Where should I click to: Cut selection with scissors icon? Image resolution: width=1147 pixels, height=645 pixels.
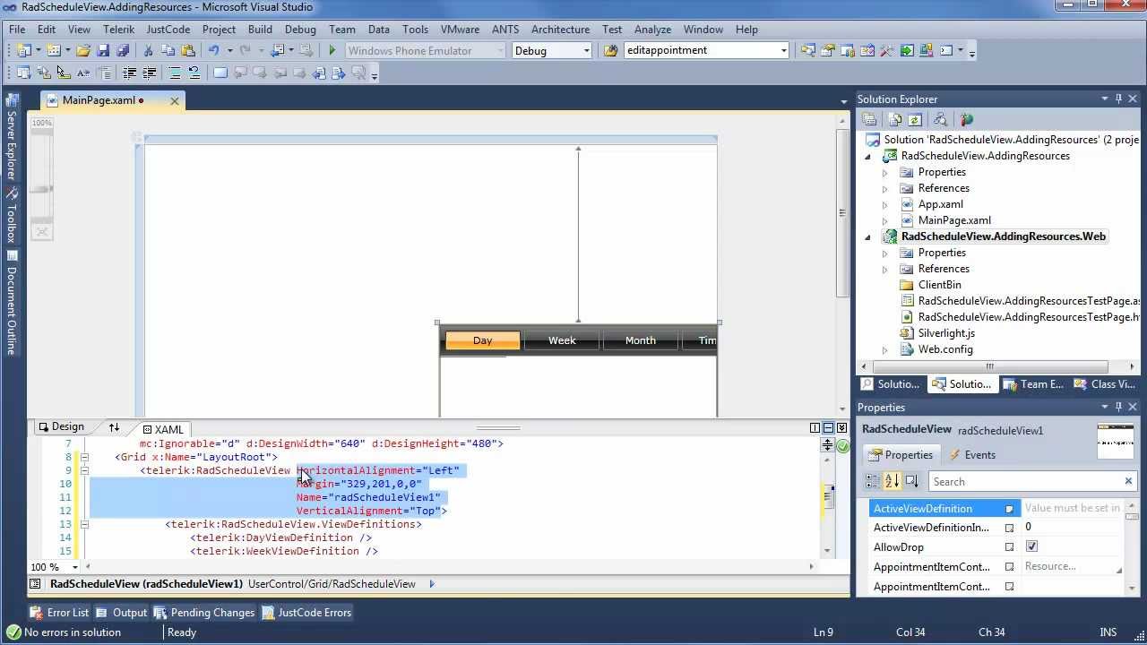149,50
